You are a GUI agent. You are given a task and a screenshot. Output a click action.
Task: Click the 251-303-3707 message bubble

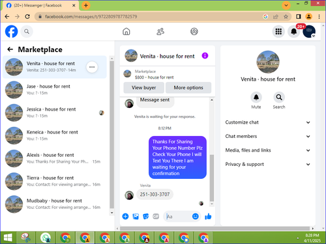click(155, 195)
